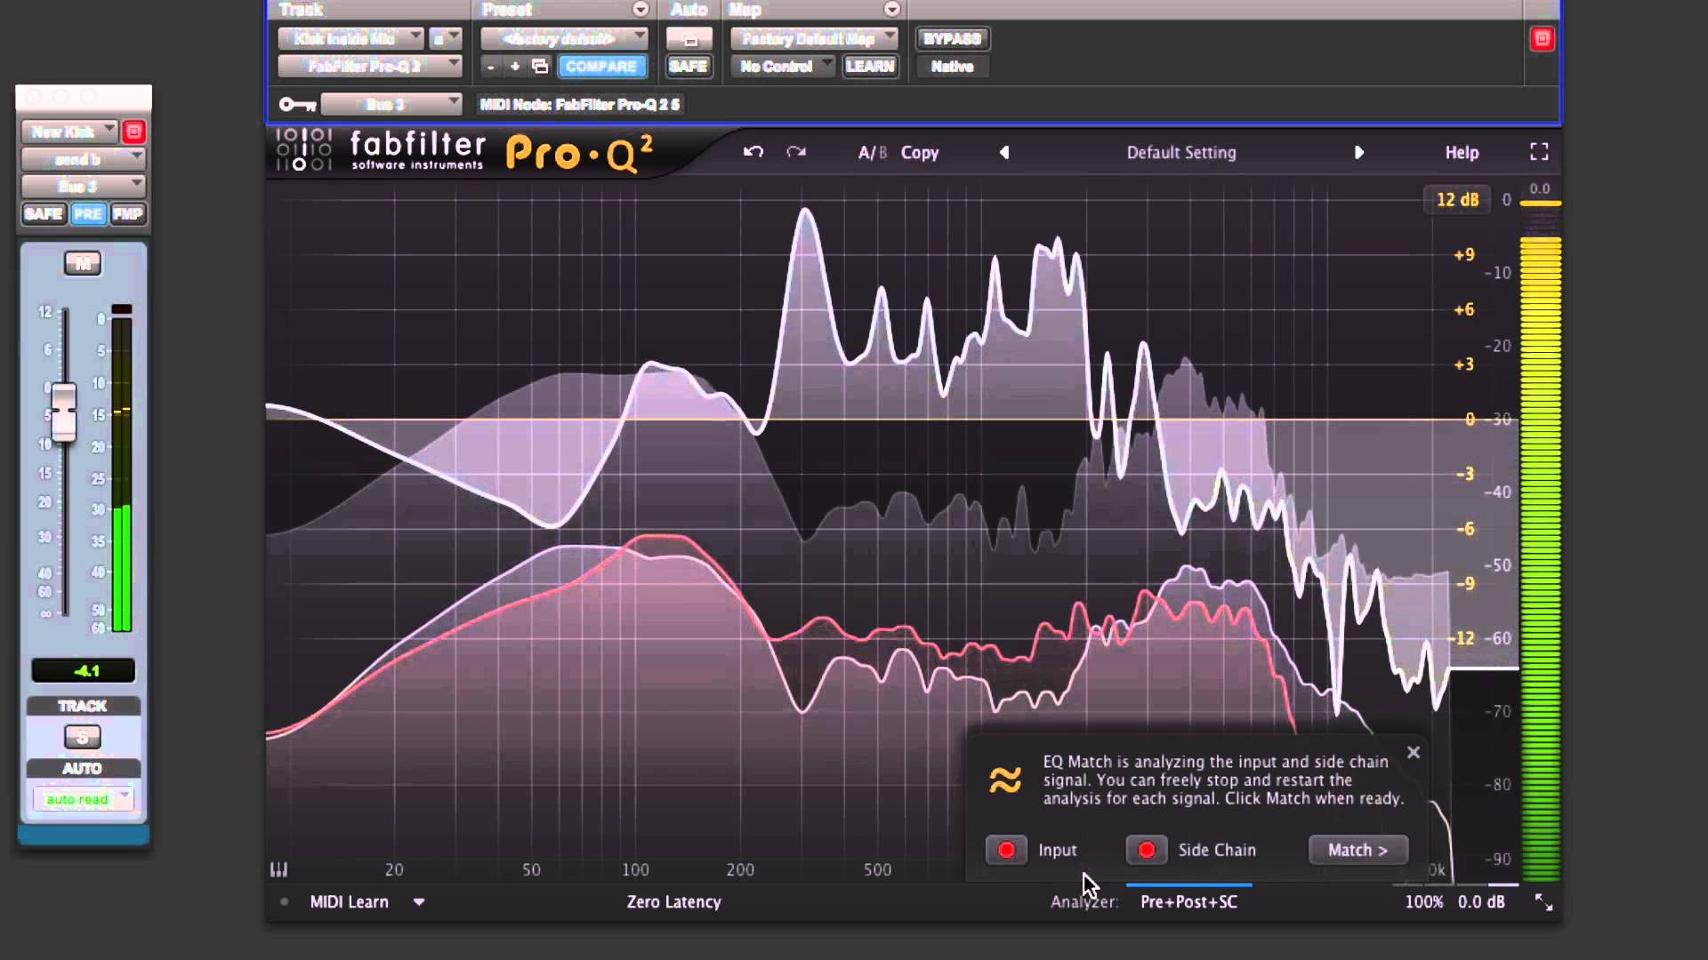This screenshot has width=1708, height=960.
Task: Open the Pre+Post+SC analyzer menu
Action: tap(1188, 902)
